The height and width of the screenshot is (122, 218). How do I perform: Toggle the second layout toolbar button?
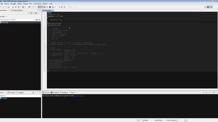point(42,7)
